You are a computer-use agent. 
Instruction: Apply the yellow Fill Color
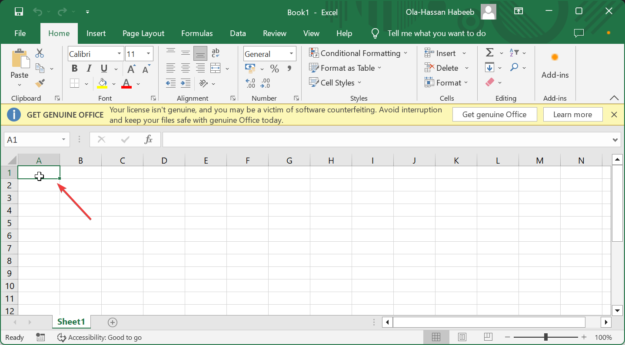click(103, 83)
